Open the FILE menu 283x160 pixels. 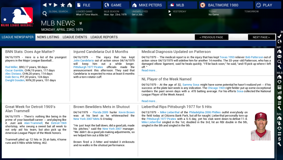88,5
